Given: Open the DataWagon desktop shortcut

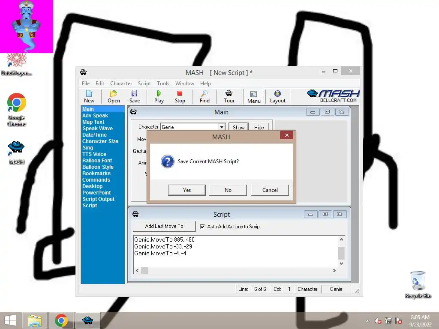Looking at the screenshot, I should pyautogui.click(x=17, y=64).
